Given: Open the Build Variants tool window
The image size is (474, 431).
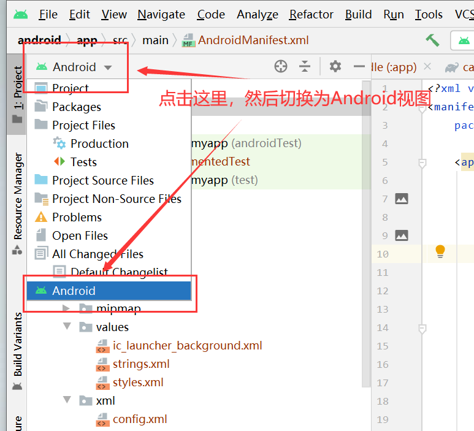Looking at the screenshot, I should point(17,351).
